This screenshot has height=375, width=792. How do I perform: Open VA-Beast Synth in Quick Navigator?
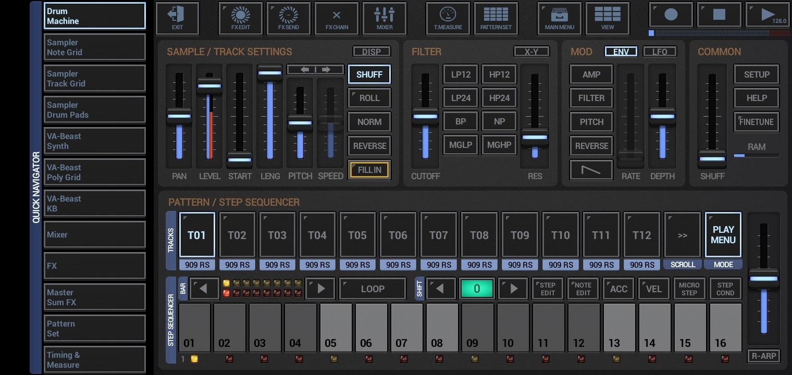(95, 141)
